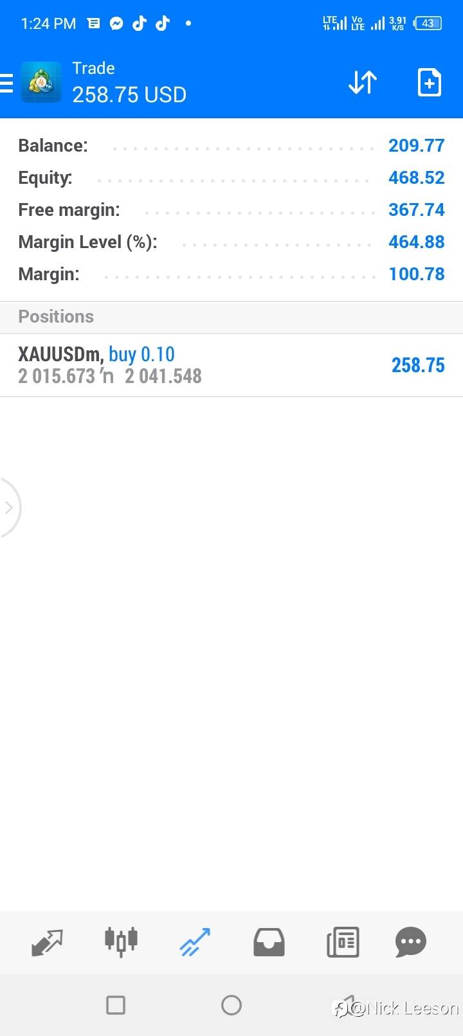Image resolution: width=463 pixels, height=1036 pixels.
Task: Tap the new order document icon
Action: pyautogui.click(x=429, y=83)
